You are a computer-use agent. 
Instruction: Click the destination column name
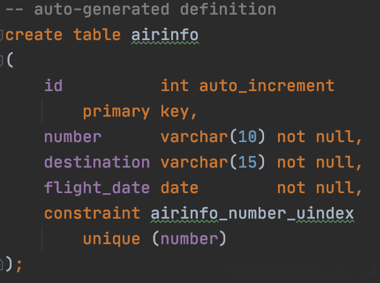click(x=97, y=163)
